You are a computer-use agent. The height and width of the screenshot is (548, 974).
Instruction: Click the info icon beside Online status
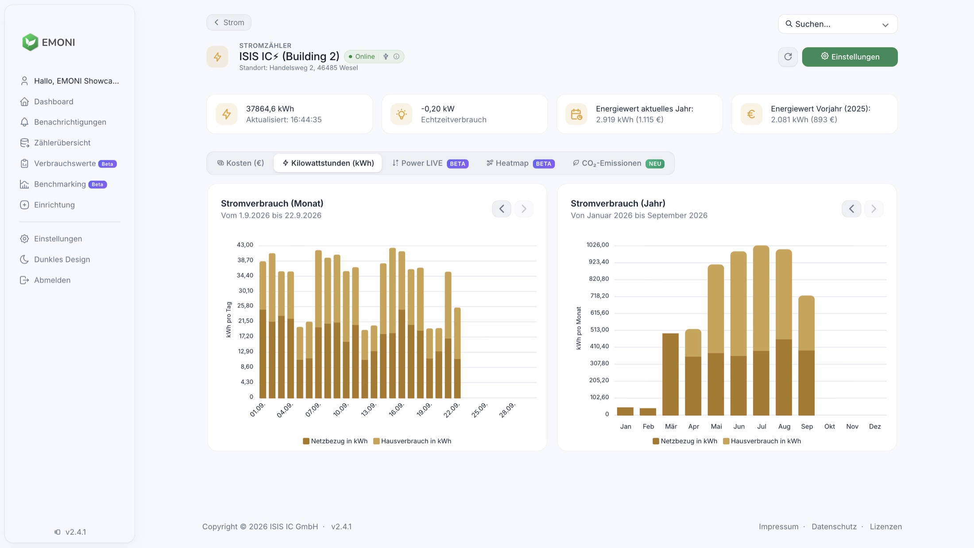(396, 57)
